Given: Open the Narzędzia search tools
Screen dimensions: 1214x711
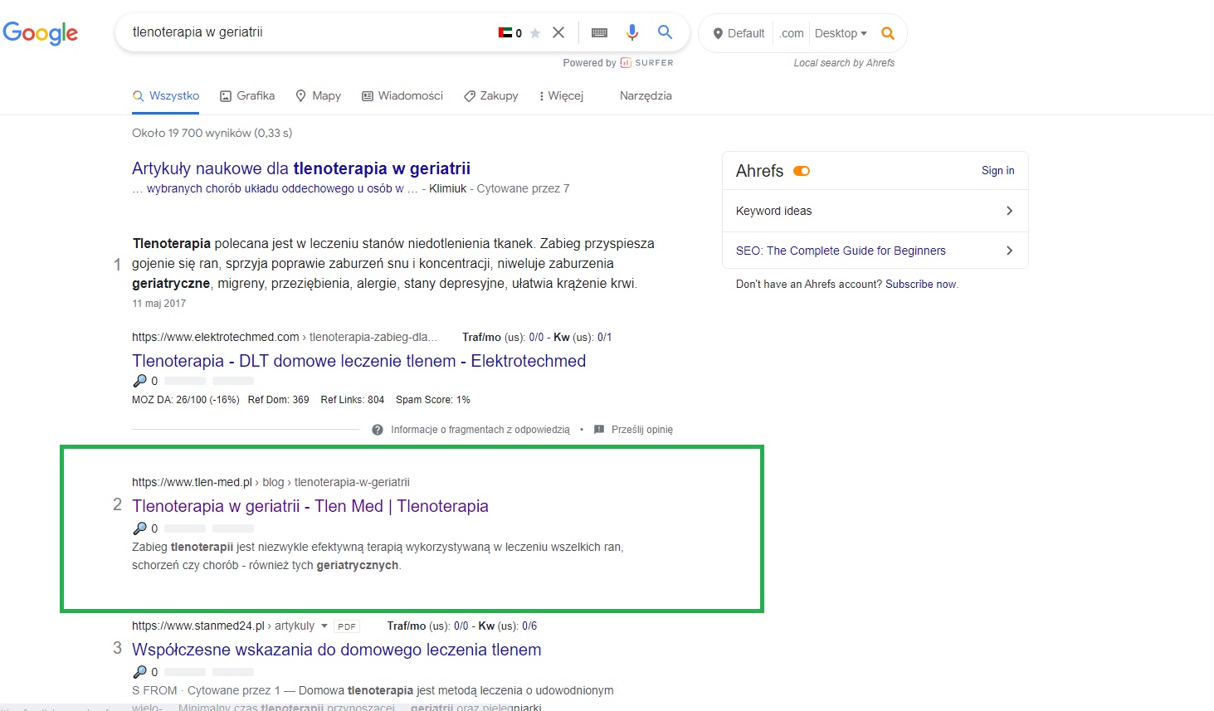Looking at the screenshot, I should [646, 95].
